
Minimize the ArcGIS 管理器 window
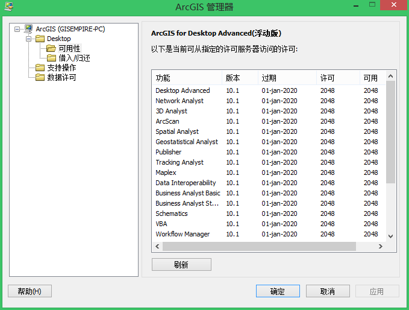pos(356,5)
